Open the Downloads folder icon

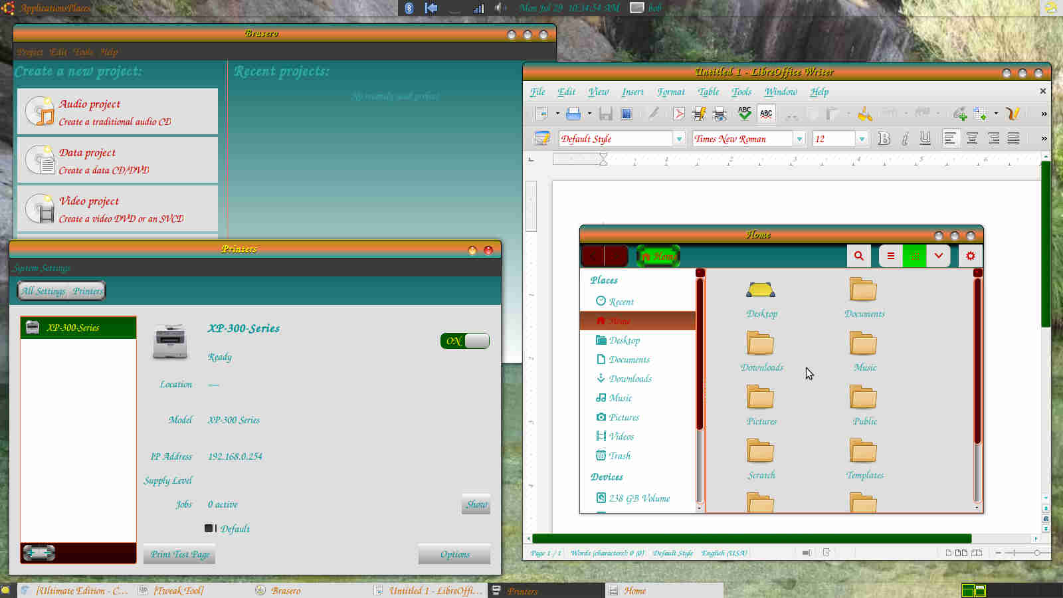click(761, 352)
